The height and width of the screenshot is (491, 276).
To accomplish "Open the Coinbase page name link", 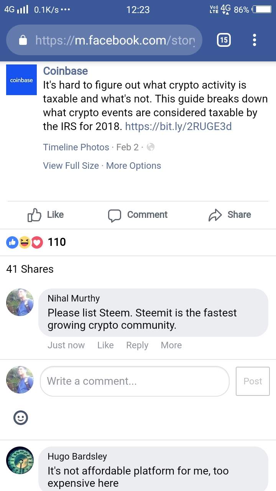I will [66, 71].
